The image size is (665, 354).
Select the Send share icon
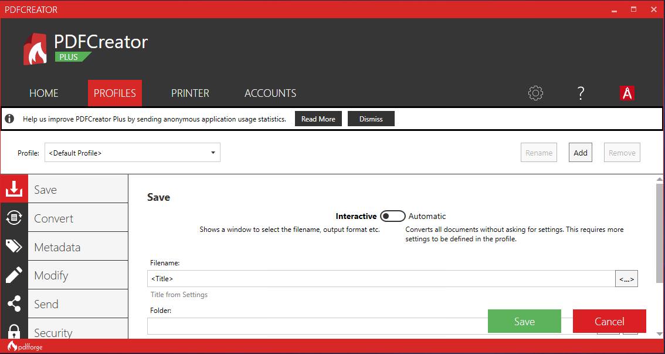(14, 304)
